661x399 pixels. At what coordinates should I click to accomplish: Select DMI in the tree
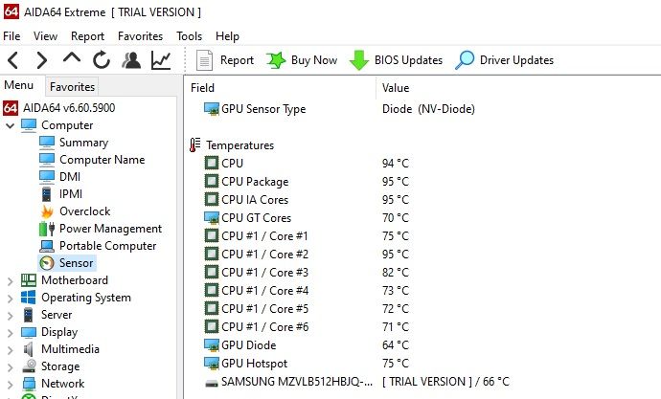(x=70, y=177)
